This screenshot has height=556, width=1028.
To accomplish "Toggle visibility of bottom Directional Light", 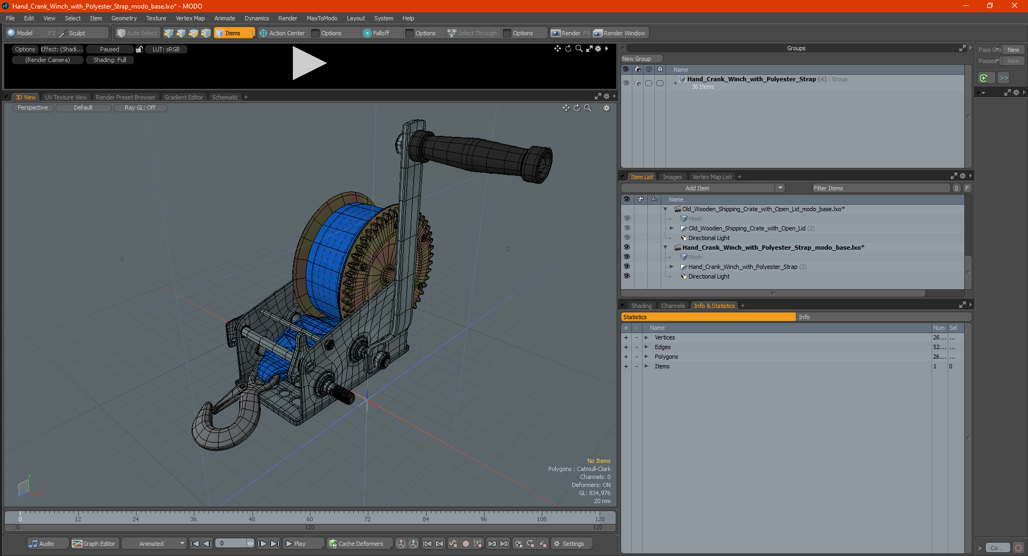I will pos(626,276).
